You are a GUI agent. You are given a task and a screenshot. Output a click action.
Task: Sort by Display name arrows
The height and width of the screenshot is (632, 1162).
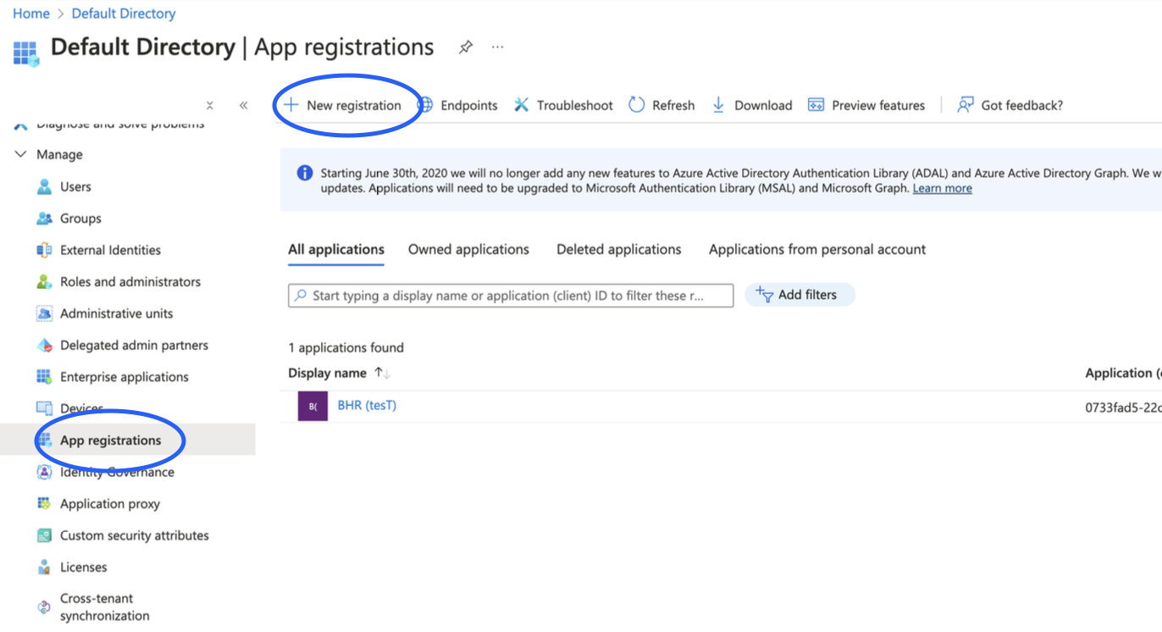[x=382, y=373]
